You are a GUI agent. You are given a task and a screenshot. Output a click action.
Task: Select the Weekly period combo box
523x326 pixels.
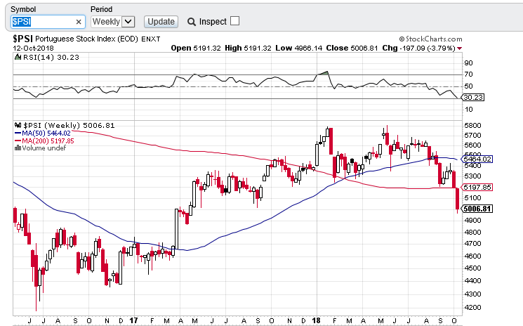pos(113,22)
